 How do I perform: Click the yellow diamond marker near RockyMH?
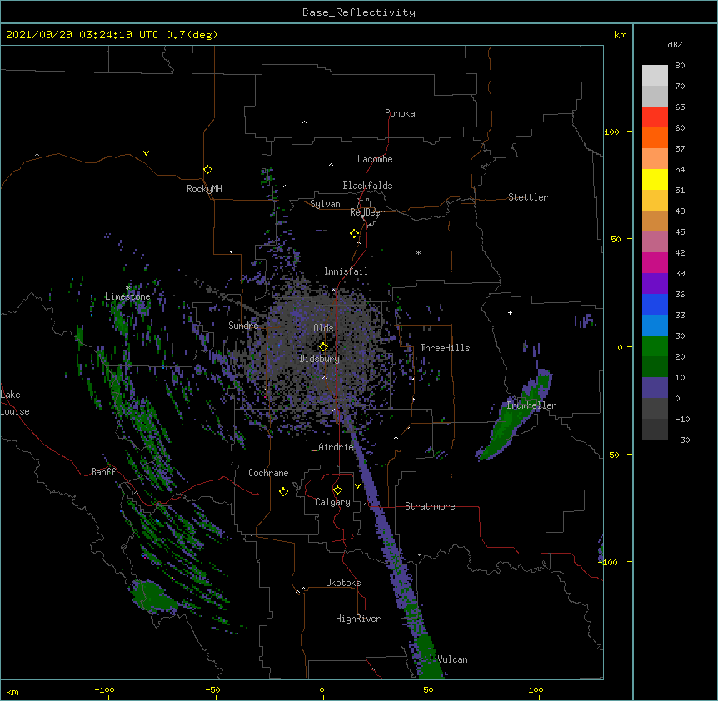[x=207, y=170]
